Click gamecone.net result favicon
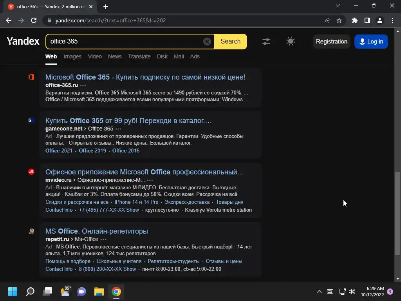The height and width of the screenshot is (301, 401). click(x=31, y=120)
